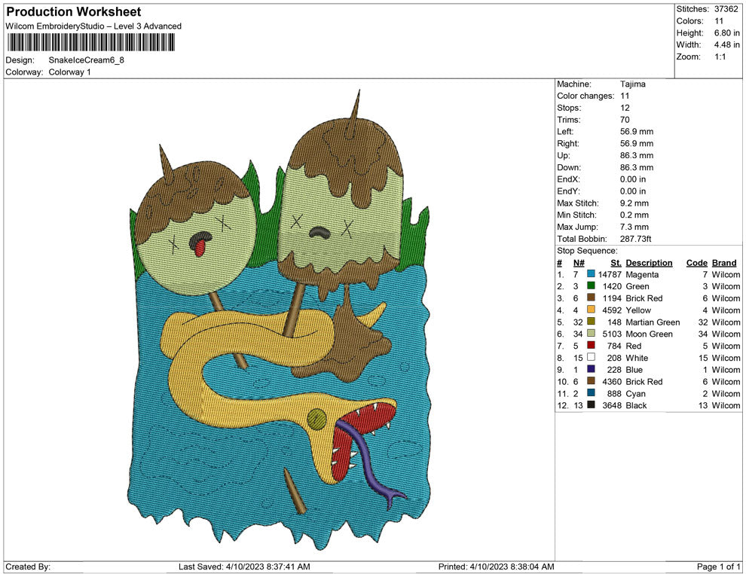Click the barcode under the worksheet title
This screenshot has height=574, width=746.
(90, 42)
